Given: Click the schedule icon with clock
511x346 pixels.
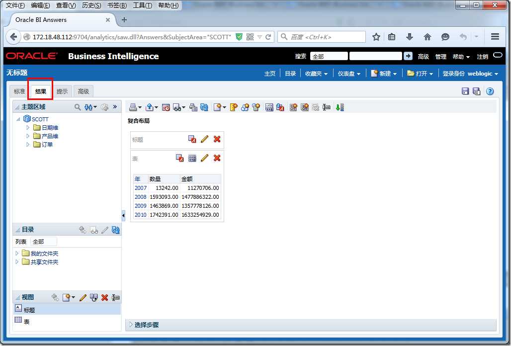Looking at the screenshot, I should (x=166, y=107).
